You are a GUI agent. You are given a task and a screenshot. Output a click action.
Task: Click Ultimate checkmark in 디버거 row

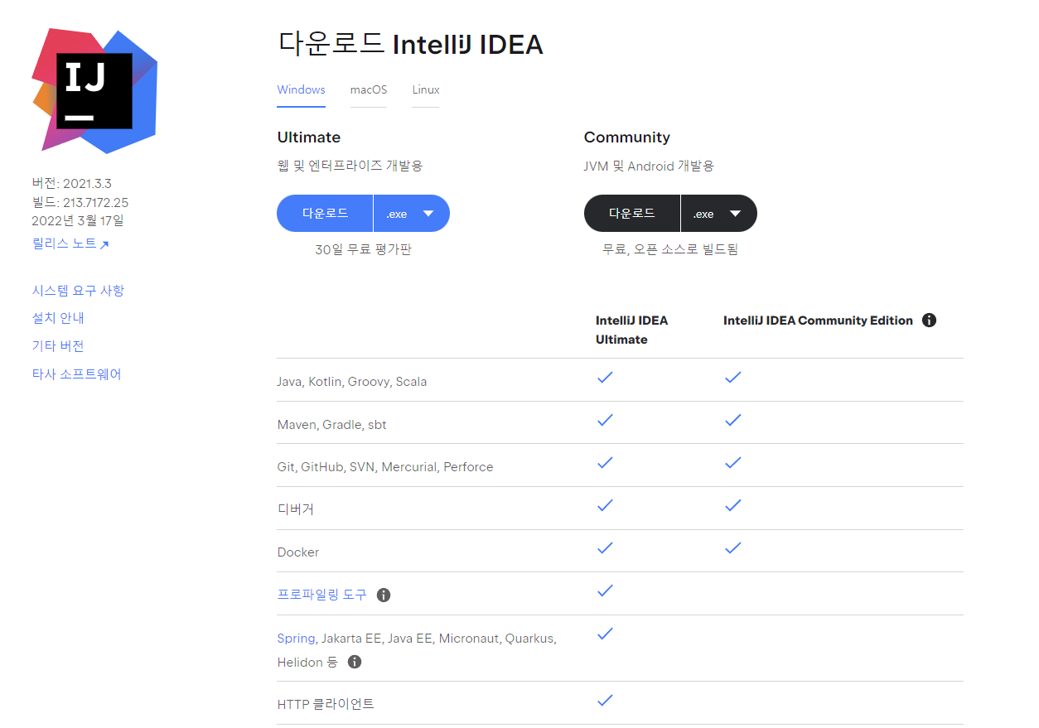click(605, 505)
